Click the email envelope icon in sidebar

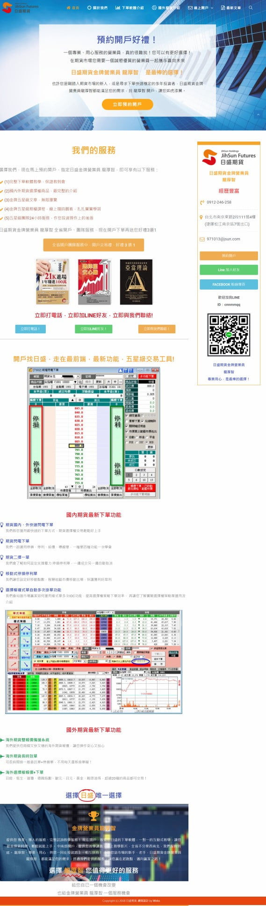point(202,239)
